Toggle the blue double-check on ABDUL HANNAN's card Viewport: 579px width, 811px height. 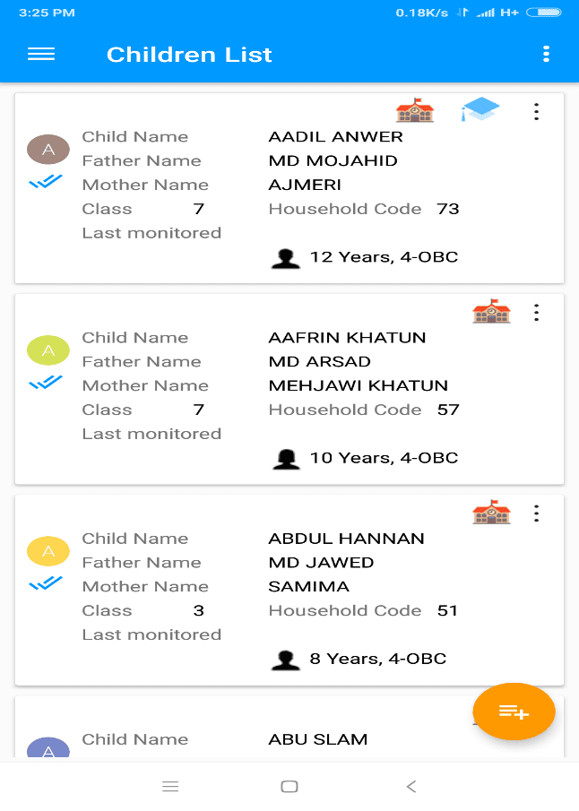click(x=48, y=584)
